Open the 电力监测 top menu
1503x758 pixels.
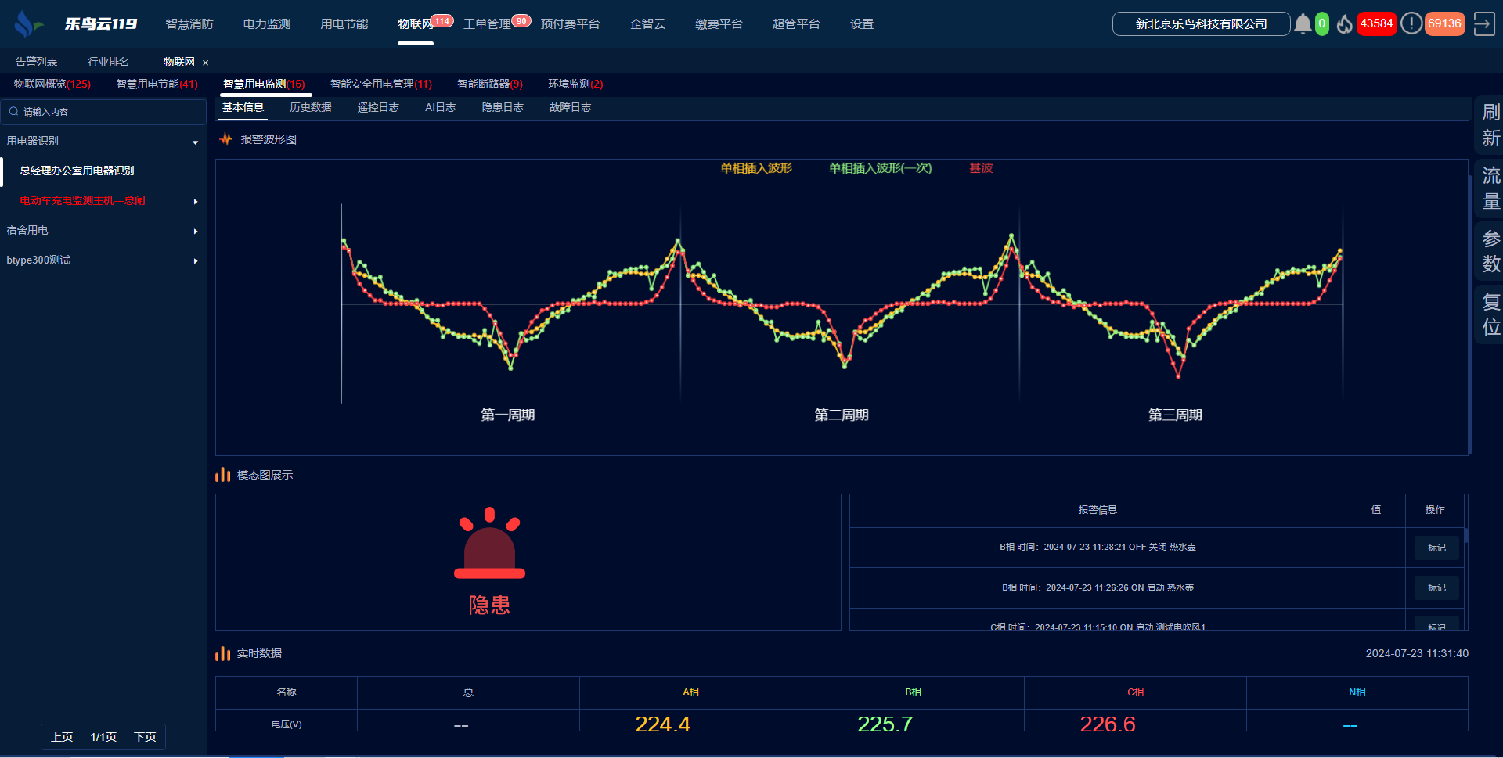266,24
